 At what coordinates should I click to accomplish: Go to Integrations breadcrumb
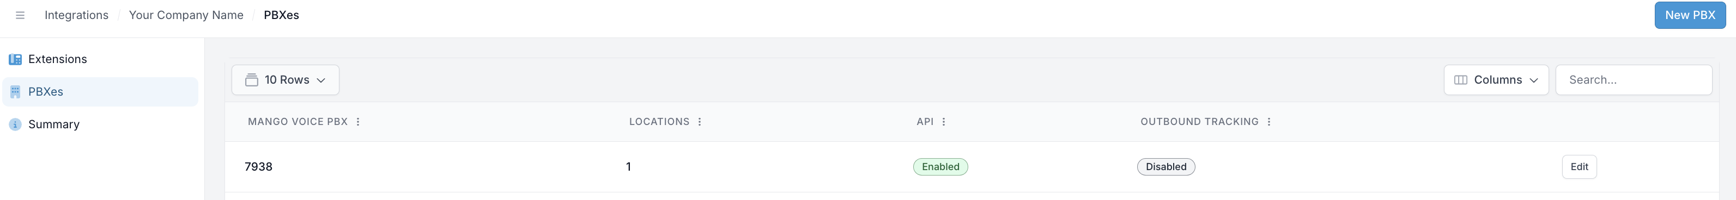click(76, 15)
